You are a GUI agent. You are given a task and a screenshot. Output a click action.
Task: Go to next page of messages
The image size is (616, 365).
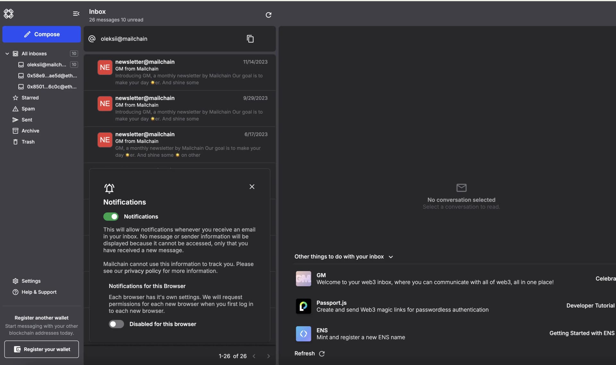coord(269,356)
